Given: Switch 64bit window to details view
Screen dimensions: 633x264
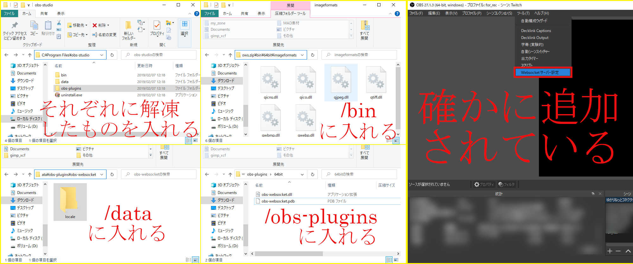Looking at the screenshot, I should [389, 260].
